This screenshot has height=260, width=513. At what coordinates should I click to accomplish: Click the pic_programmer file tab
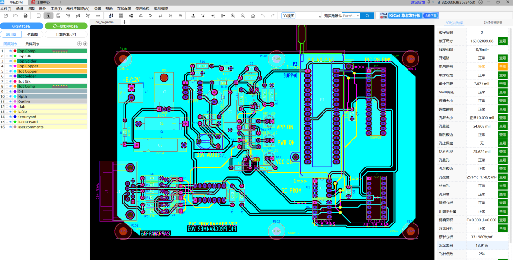105,22
